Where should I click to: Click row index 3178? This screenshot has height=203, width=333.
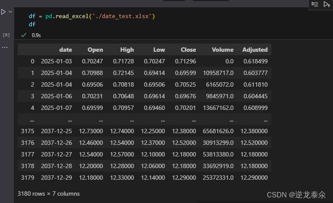click(x=28, y=166)
